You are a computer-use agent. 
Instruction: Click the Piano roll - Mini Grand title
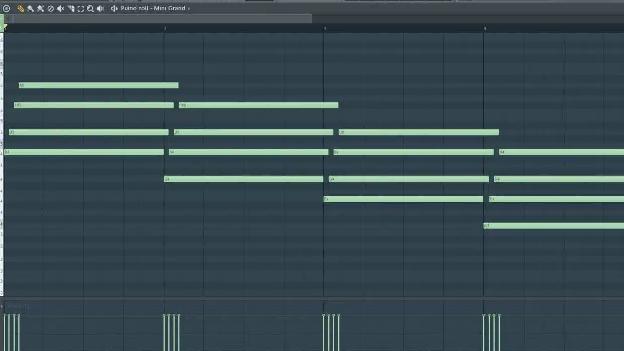click(x=153, y=8)
